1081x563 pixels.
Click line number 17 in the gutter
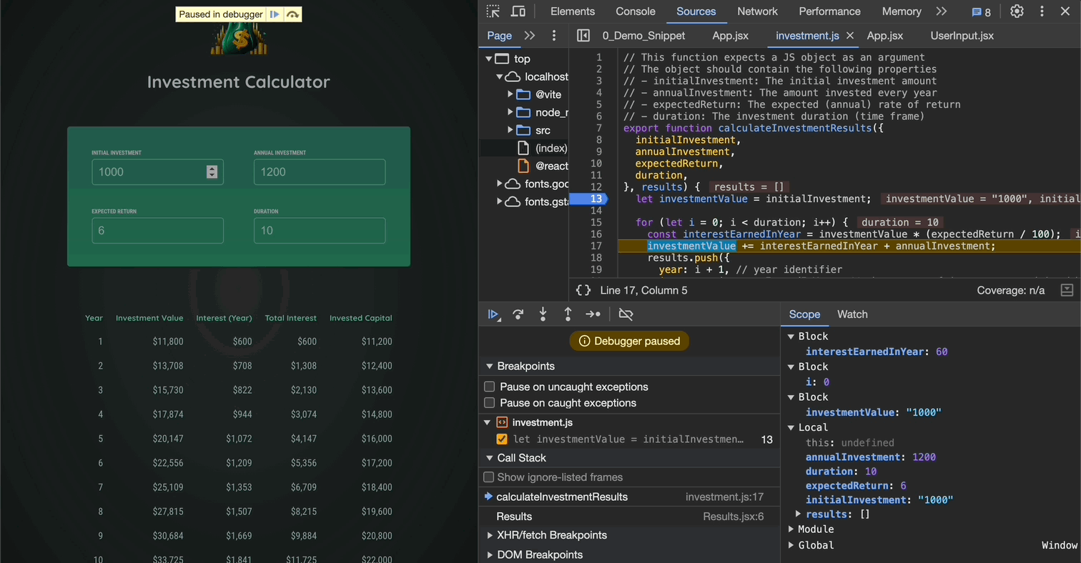(596, 246)
